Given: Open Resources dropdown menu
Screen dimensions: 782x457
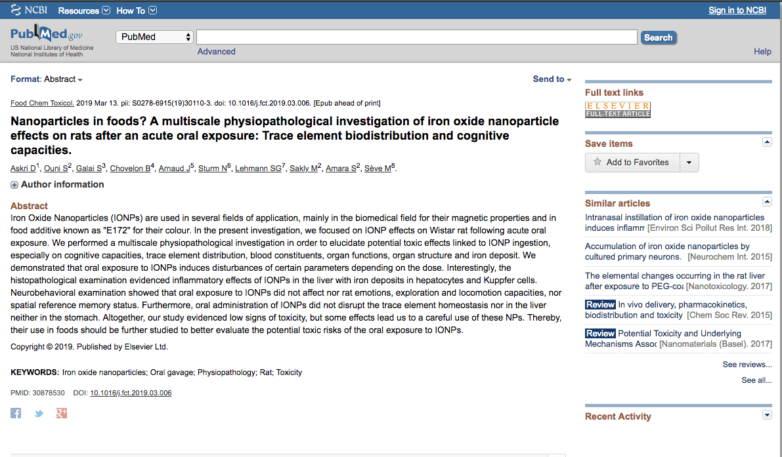Looking at the screenshot, I should pyautogui.click(x=84, y=10).
